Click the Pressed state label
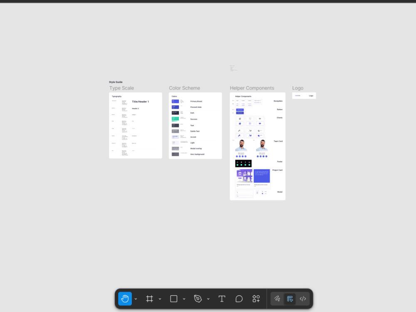The width and height of the screenshot is (416, 312). click(196, 107)
